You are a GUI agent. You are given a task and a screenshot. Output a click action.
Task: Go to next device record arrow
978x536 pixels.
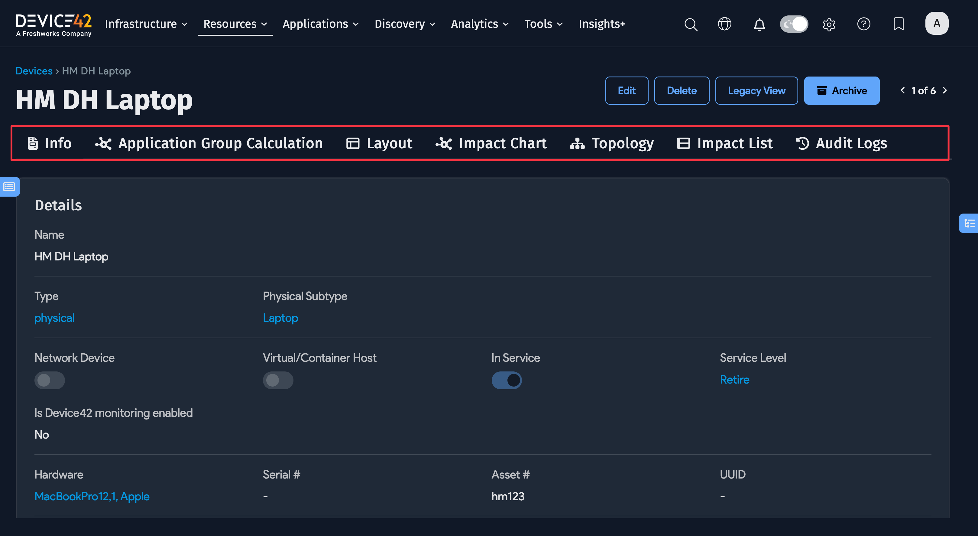click(x=945, y=90)
